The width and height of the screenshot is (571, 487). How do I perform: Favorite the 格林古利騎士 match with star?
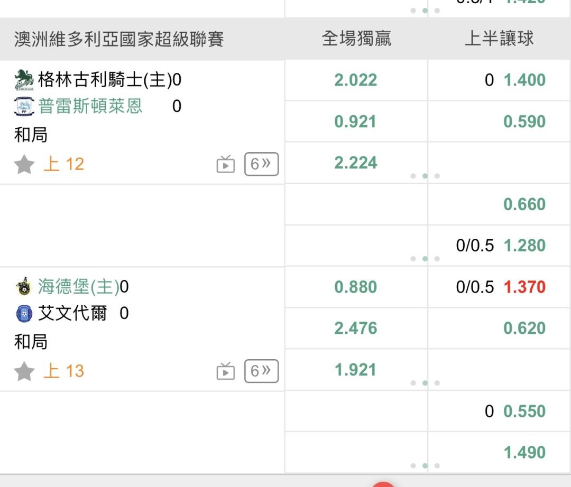click(24, 164)
